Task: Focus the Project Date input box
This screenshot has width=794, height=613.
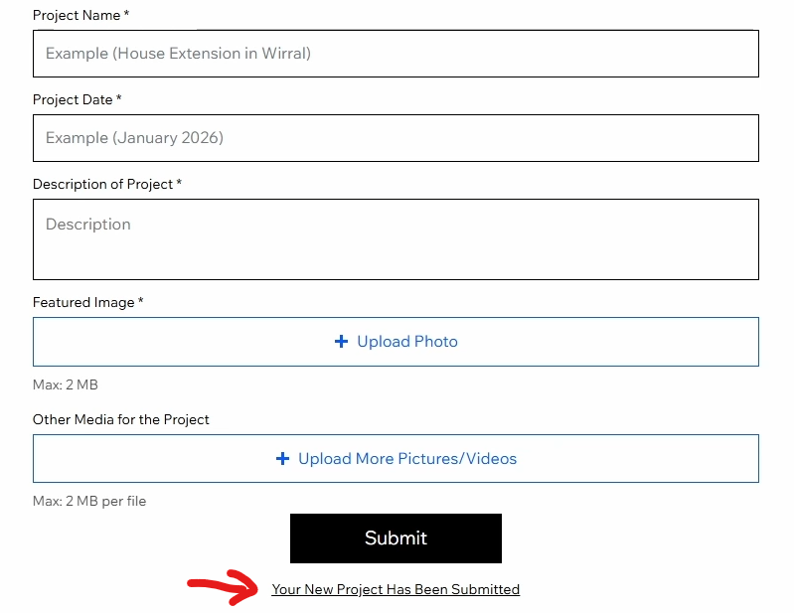Action: (396, 138)
